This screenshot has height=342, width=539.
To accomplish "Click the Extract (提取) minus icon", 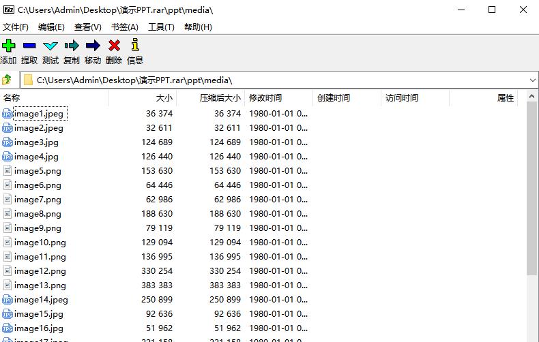I will [29, 46].
